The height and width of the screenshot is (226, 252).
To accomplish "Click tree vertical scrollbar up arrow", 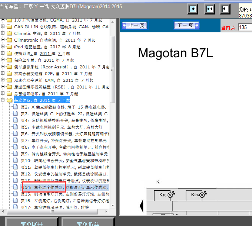I will coord(113,22).
